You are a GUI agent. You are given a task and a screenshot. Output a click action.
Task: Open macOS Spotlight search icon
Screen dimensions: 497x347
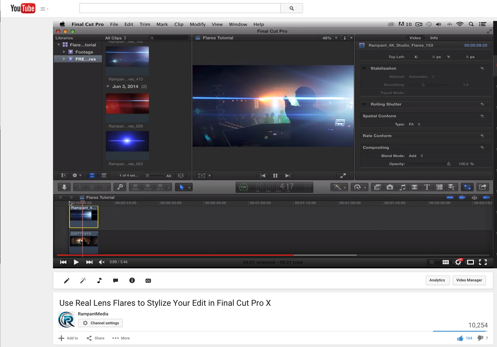(x=471, y=24)
